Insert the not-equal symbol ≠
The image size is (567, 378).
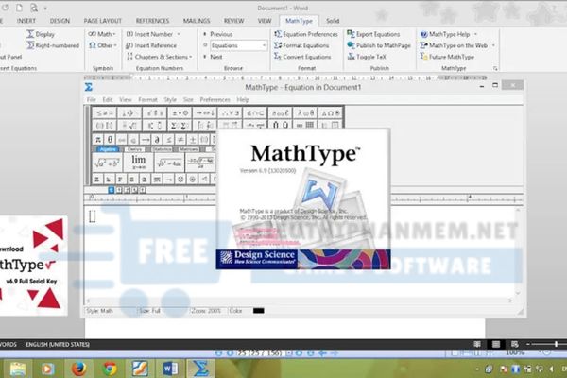tap(180, 139)
